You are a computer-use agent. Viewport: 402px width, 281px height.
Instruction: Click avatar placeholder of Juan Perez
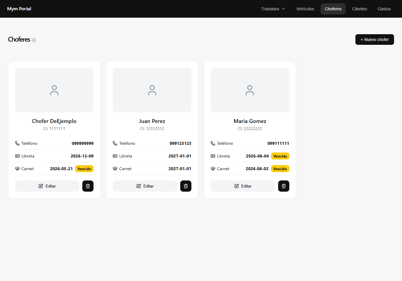pyautogui.click(x=152, y=90)
